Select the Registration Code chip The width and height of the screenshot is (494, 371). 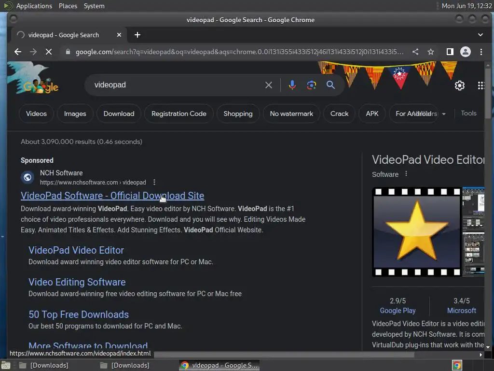pyautogui.click(x=178, y=114)
